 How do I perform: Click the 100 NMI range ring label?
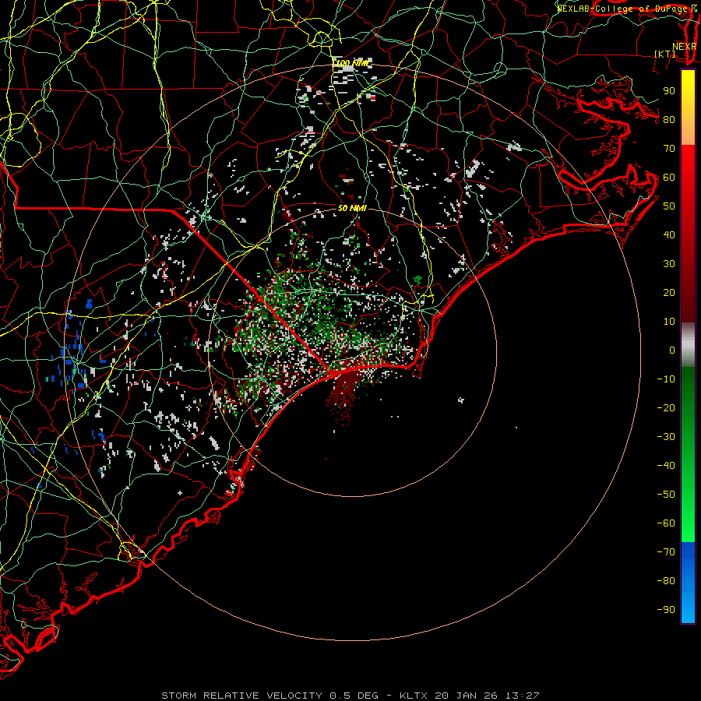tap(351, 64)
